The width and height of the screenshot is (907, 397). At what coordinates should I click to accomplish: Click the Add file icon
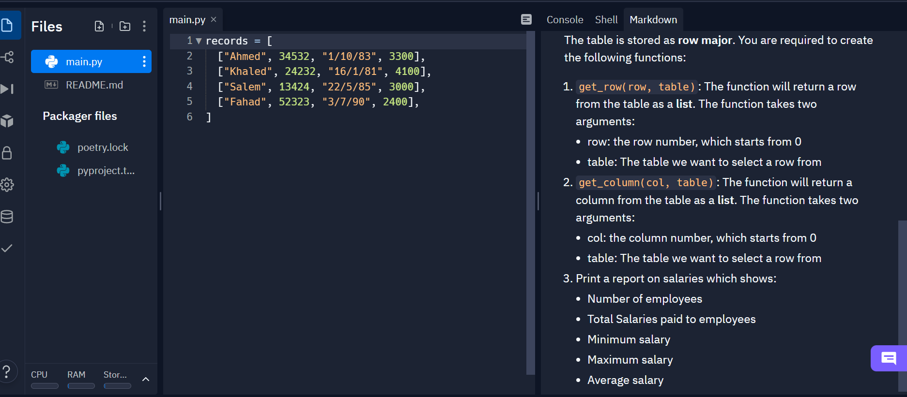click(99, 26)
